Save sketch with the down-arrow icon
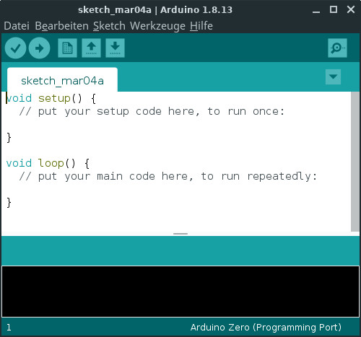 [x=115, y=48]
